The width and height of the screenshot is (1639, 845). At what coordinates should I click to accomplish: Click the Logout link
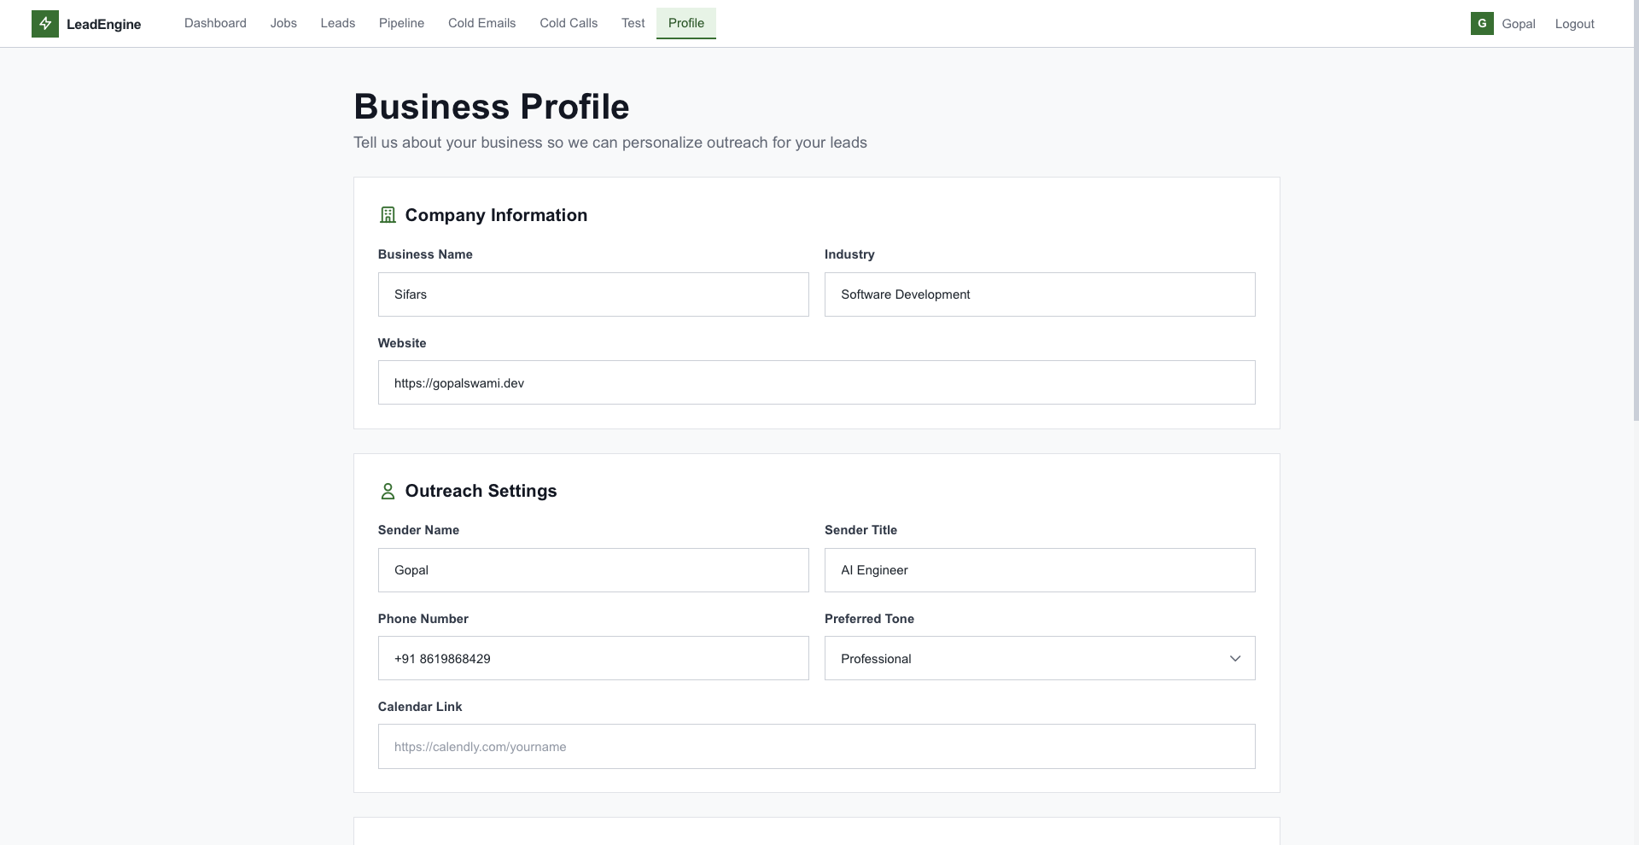pyautogui.click(x=1574, y=23)
